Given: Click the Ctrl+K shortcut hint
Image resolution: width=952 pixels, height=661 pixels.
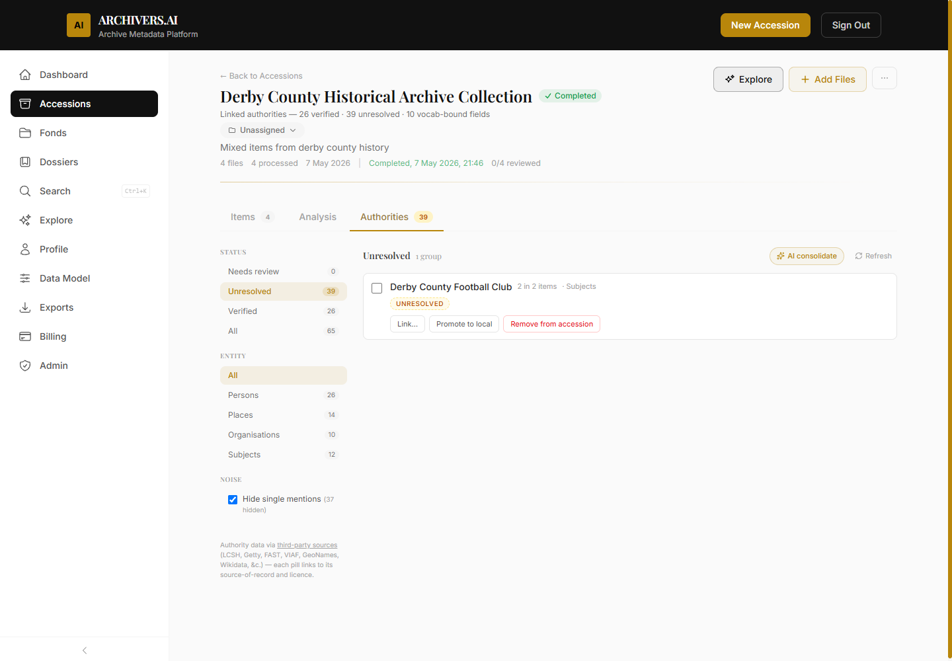Looking at the screenshot, I should 136,191.
